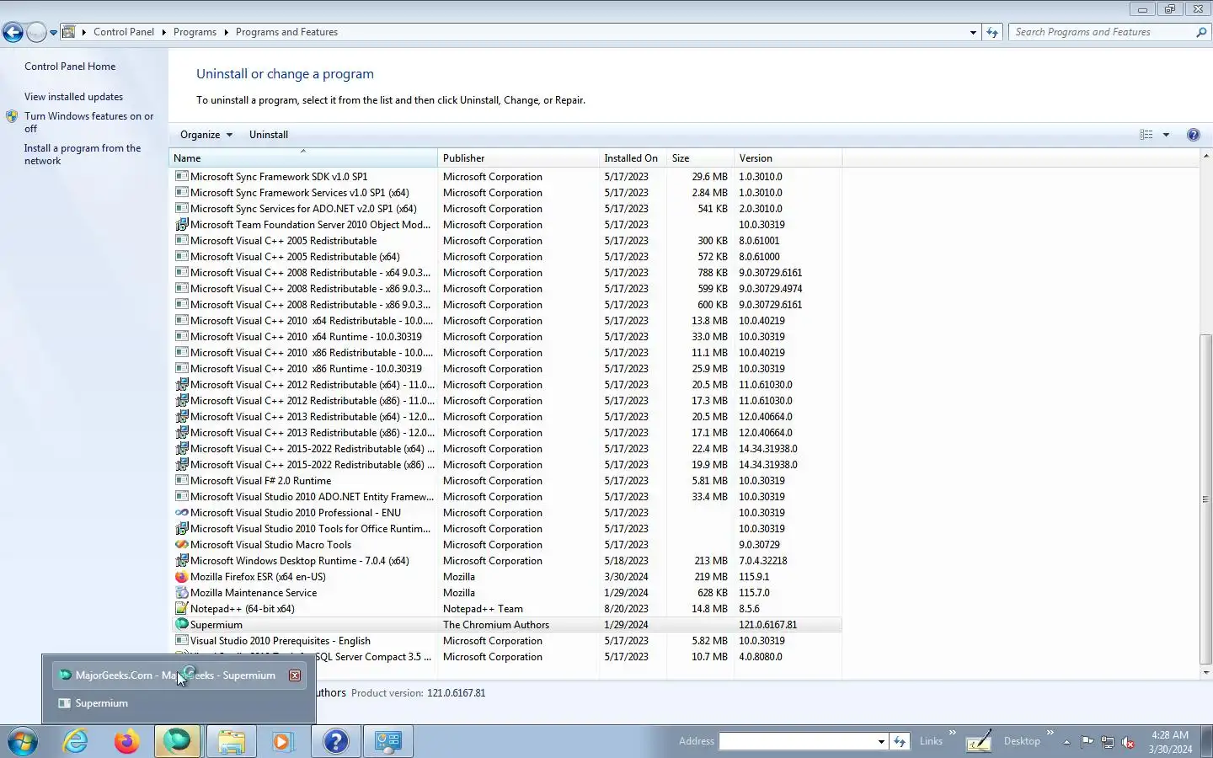Select the Notepad++ program icon in list
The height and width of the screenshot is (758, 1213).
pyautogui.click(x=181, y=609)
